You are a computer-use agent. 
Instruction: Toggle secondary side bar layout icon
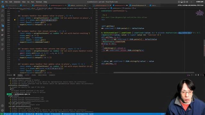pos(184,2)
